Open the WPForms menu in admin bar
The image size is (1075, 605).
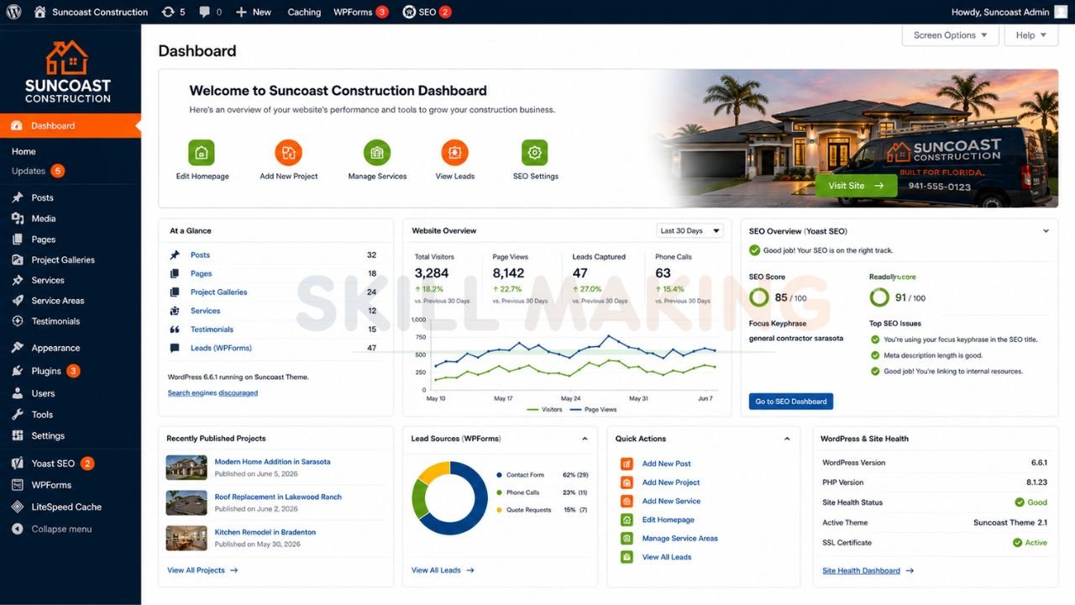coord(360,12)
